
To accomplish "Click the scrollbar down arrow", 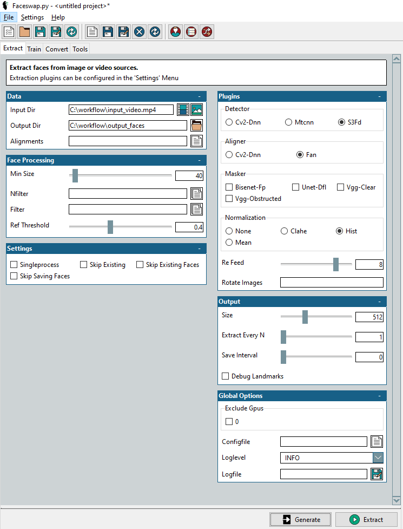I will click(397, 500).
